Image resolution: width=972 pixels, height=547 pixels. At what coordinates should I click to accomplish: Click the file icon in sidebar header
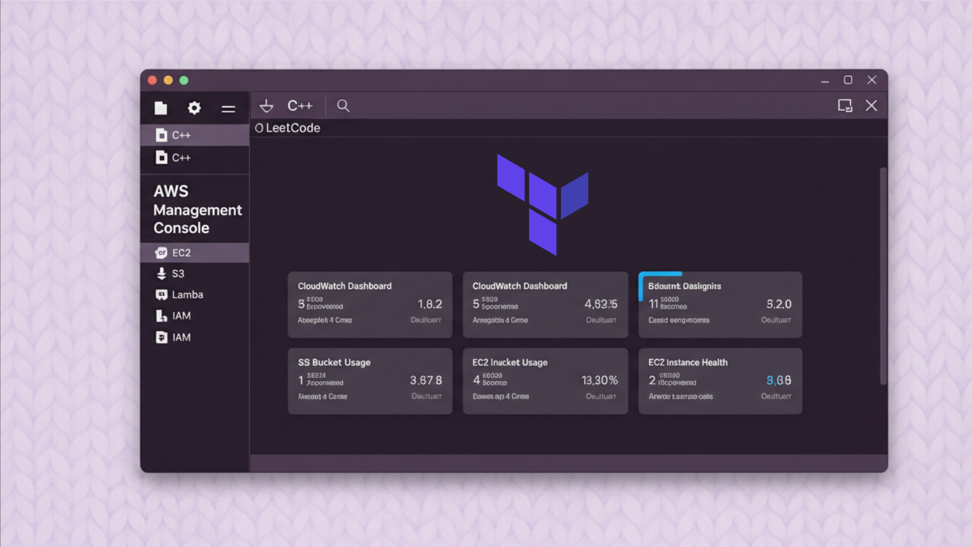pyautogui.click(x=160, y=108)
